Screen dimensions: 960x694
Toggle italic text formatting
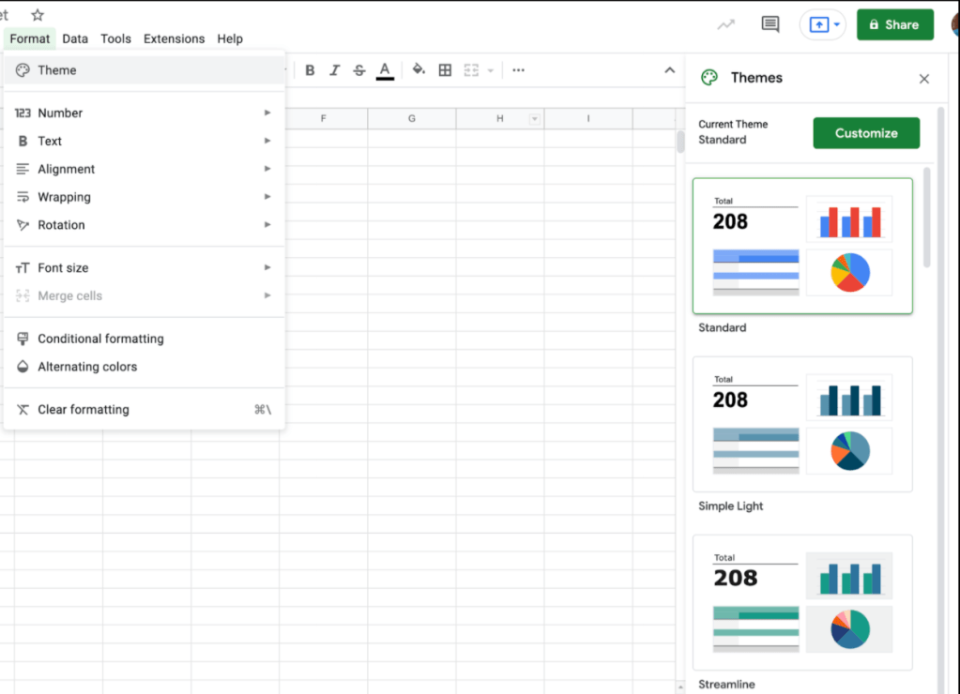[334, 70]
